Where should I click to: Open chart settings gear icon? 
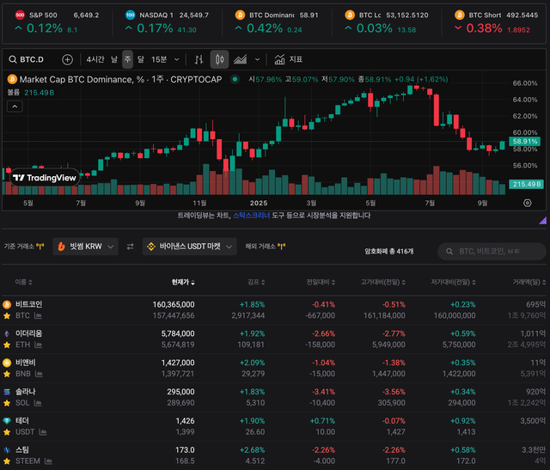527,203
